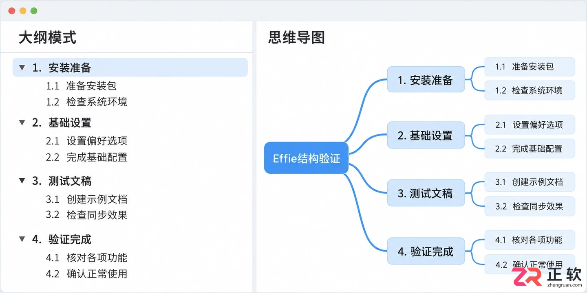Click the 大纲模式 panel title

[48, 38]
